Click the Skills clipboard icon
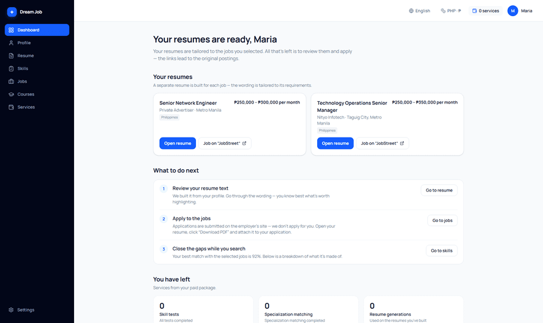The image size is (543, 323). click(11, 68)
